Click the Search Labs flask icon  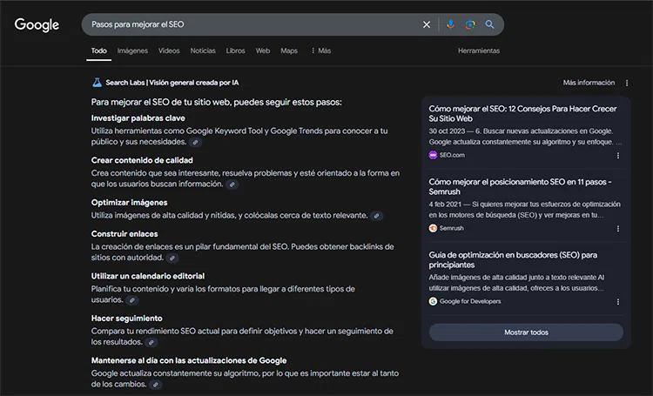pyautogui.click(x=97, y=83)
